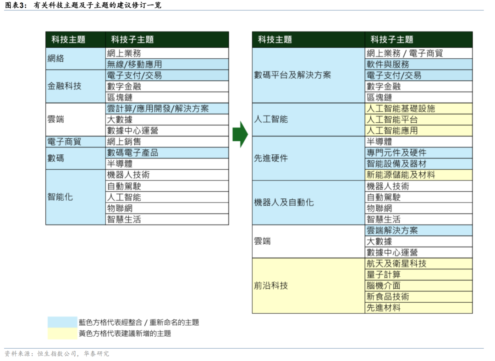Click the '機器人及自動化' theme cell
This screenshot has width=495, height=361.
click(x=308, y=202)
